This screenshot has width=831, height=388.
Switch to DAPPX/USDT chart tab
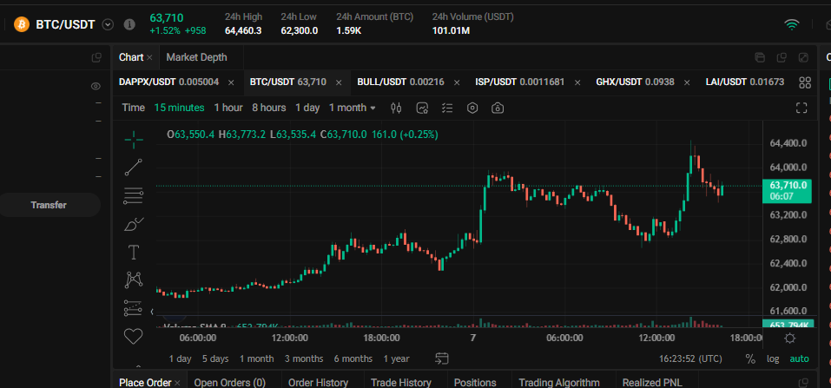point(168,82)
